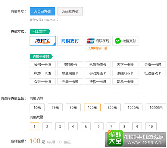The image size is (167, 148).
Task: Select 为自己充值 recharge option
Action: coord(42,11)
